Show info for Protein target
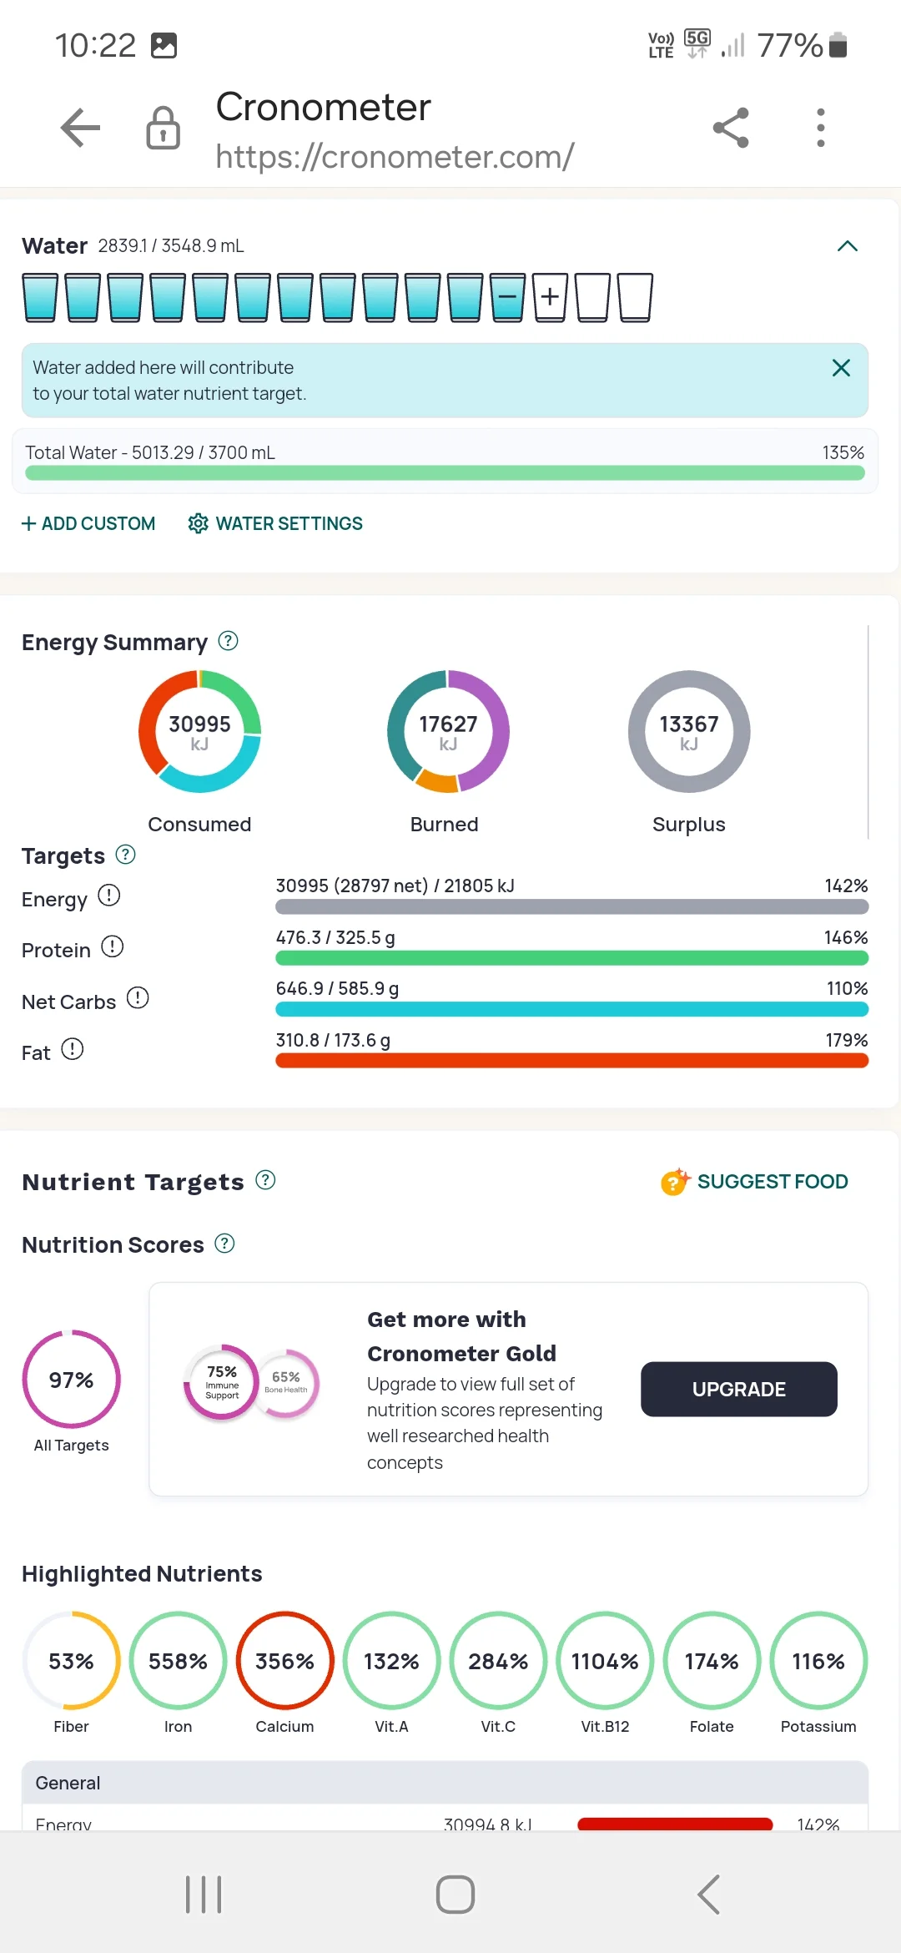The height and width of the screenshot is (1953, 901). point(113,947)
